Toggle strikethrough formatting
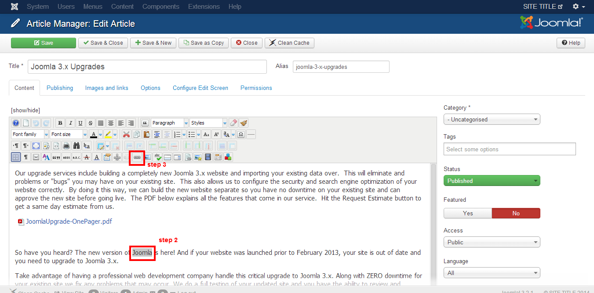Image resolution: width=594 pixels, height=293 pixels. pos(91,123)
